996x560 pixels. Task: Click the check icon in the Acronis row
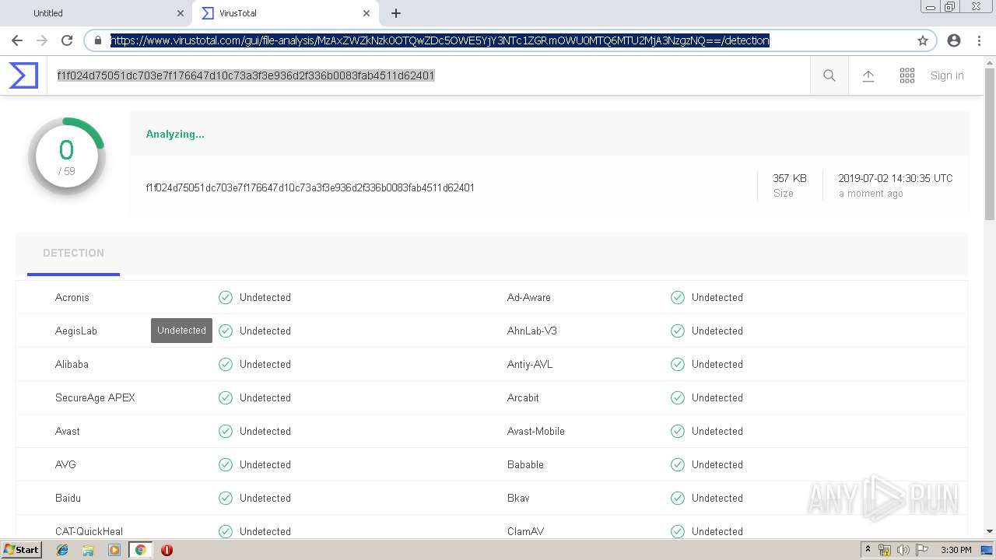point(226,297)
